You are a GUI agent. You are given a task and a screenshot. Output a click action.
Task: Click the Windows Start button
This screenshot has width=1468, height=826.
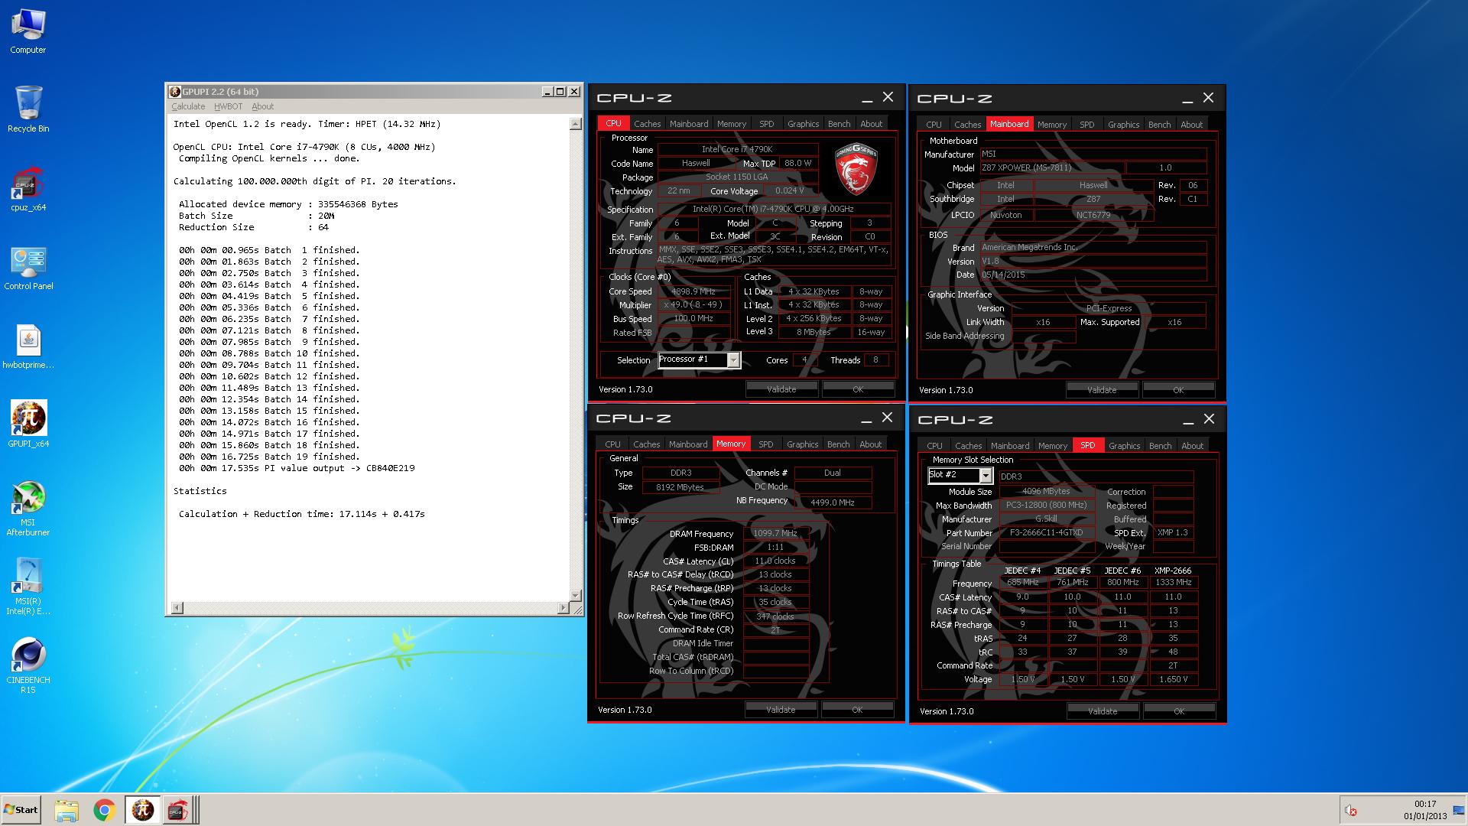21,810
